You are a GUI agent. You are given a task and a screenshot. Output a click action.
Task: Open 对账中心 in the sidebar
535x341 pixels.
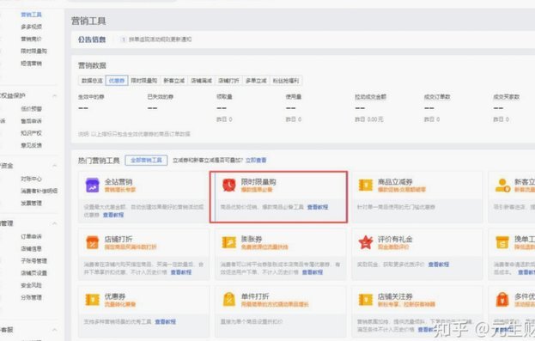pyautogui.click(x=31, y=179)
